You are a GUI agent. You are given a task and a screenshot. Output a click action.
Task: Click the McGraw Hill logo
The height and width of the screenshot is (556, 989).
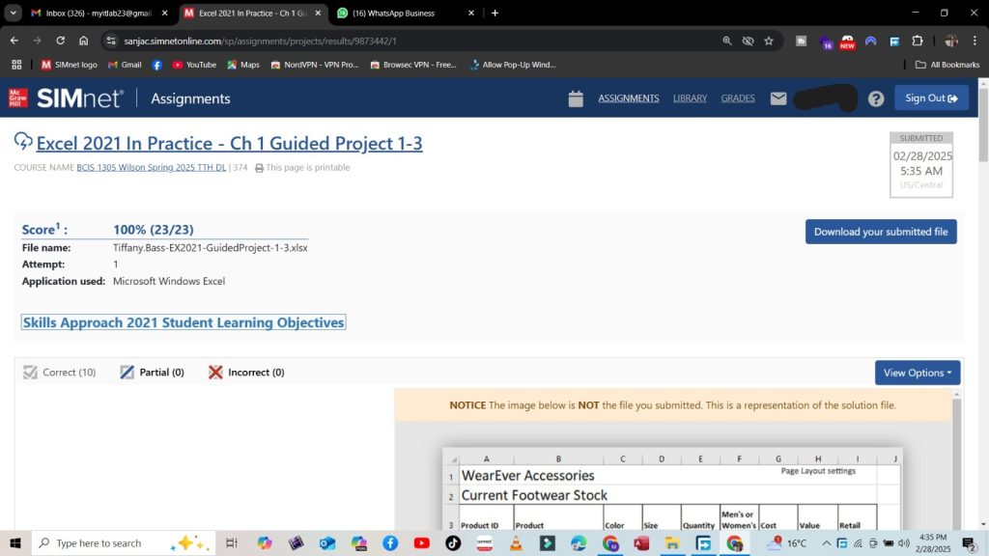point(17,97)
